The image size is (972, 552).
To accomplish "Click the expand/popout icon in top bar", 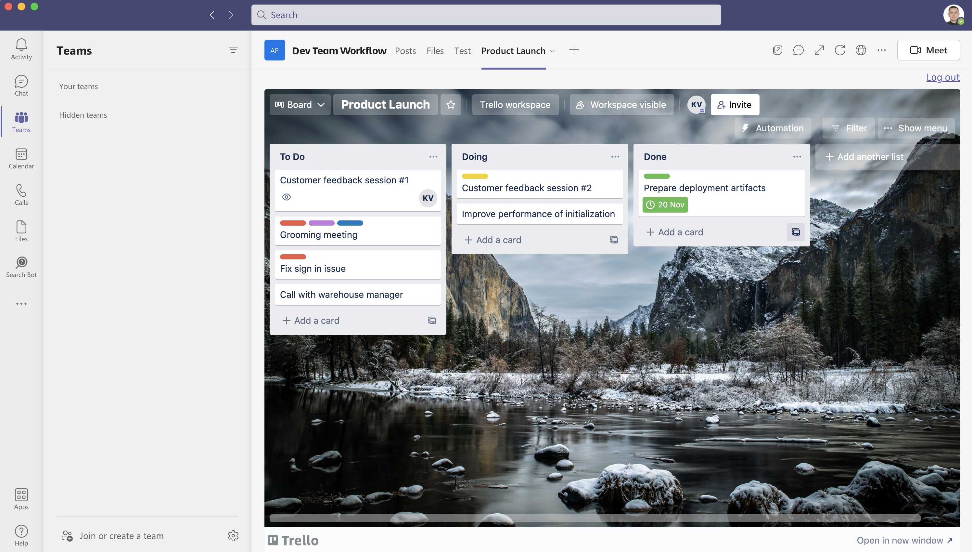I will 819,49.
